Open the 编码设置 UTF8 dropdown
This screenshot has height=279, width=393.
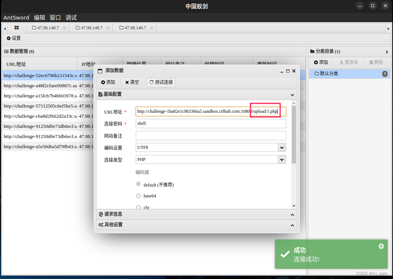[x=282, y=148]
